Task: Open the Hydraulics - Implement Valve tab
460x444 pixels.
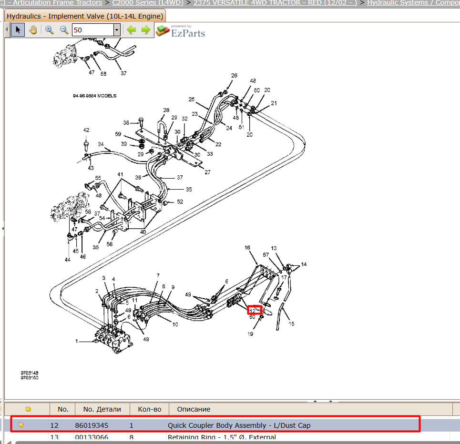Action: coord(85,16)
